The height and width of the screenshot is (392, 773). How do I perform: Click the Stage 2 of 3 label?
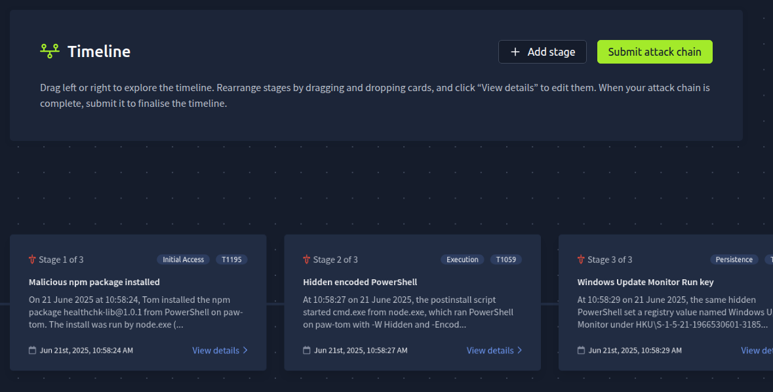[x=335, y=260]
